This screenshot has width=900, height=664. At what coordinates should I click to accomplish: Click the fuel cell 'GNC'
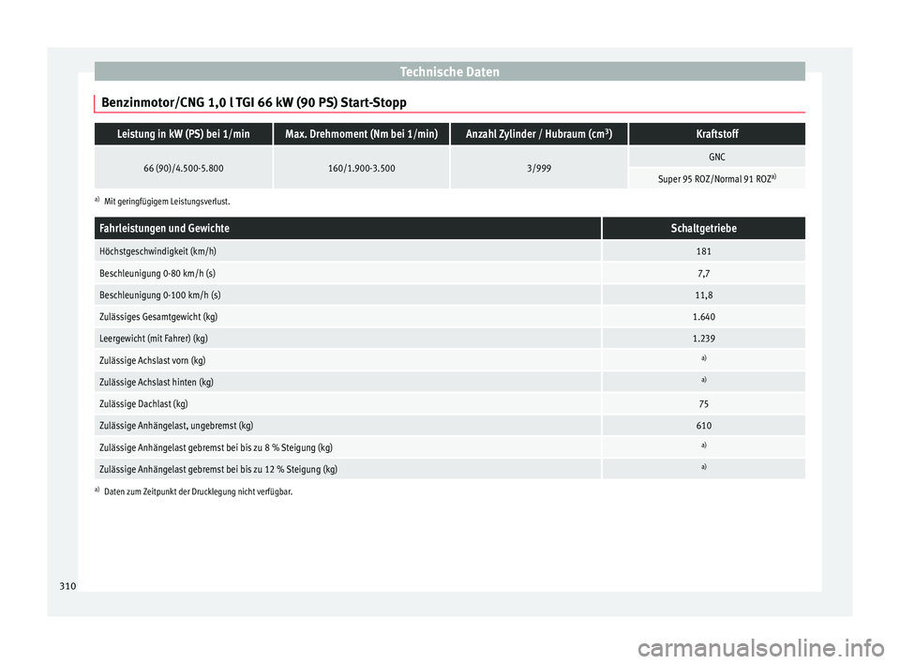[717, 157]
